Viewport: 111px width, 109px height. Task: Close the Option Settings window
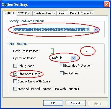[x=107, y=4]
